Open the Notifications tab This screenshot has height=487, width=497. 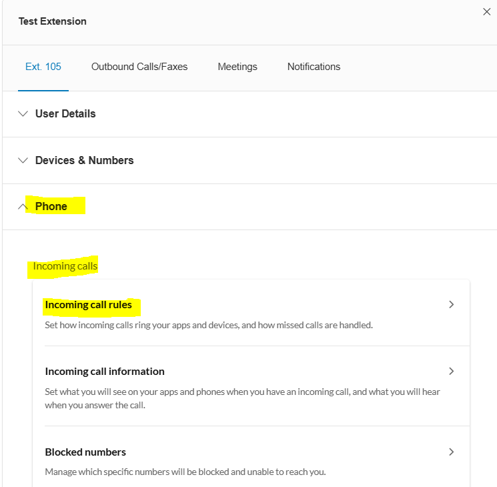coord(314,67)
